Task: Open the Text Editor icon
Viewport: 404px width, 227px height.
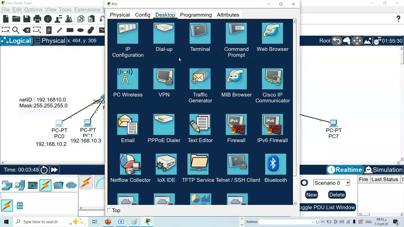Action: [200, 125]
